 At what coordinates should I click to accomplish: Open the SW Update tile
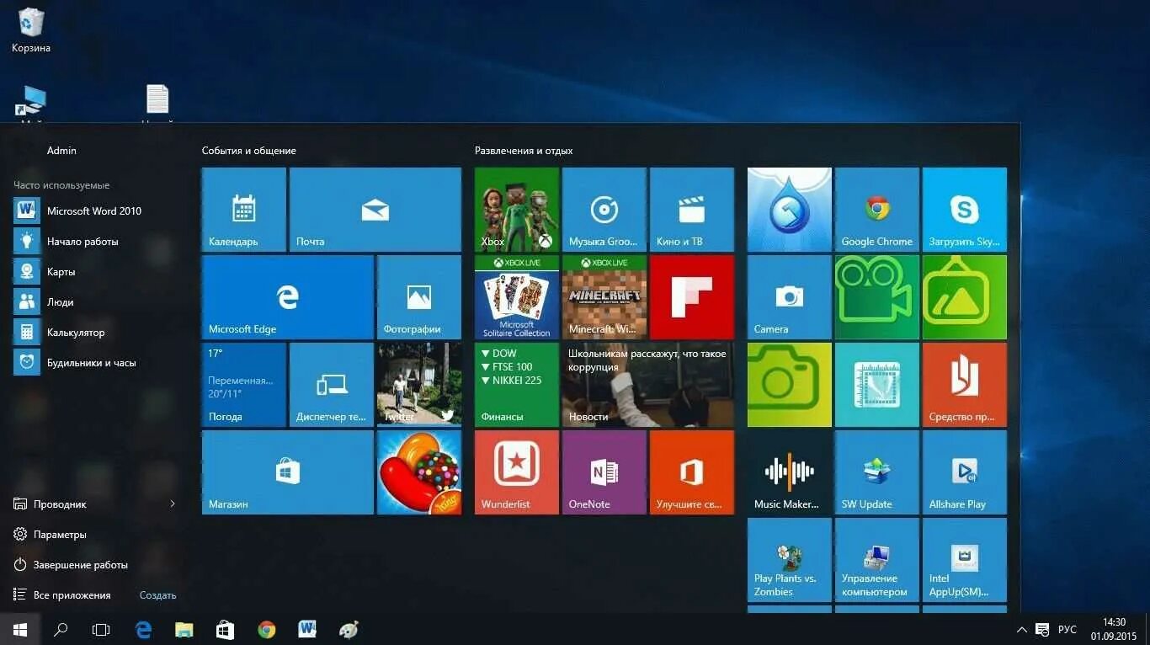coord(877,472)
